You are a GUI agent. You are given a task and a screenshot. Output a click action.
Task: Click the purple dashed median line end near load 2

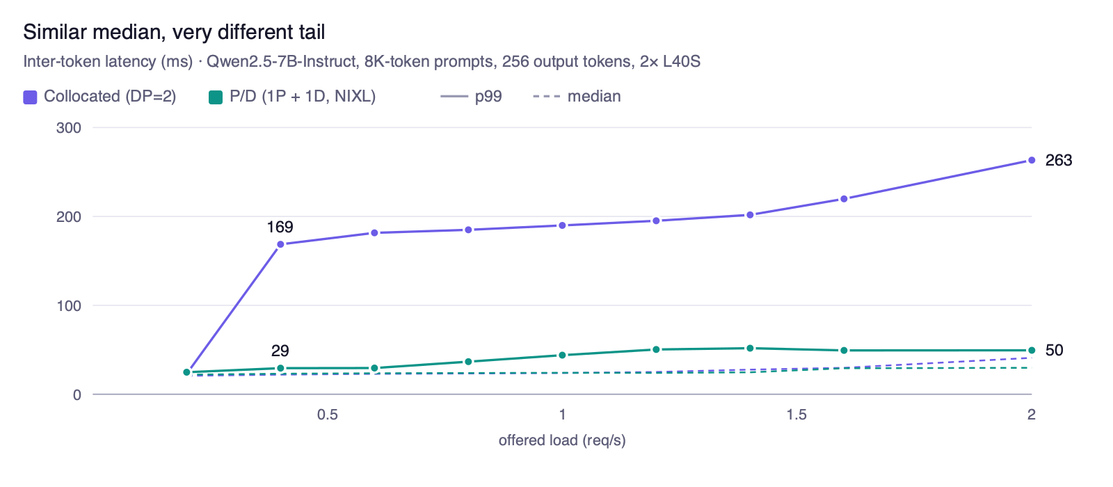point(1027,358)
